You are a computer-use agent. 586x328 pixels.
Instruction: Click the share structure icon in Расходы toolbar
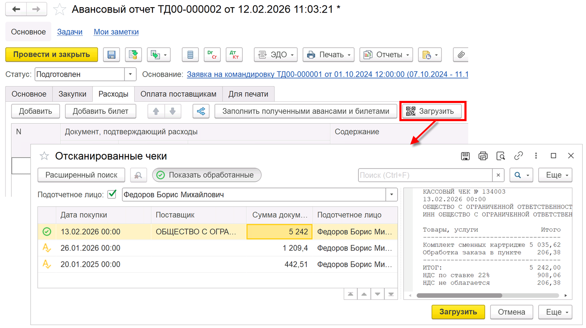(201, 111)
